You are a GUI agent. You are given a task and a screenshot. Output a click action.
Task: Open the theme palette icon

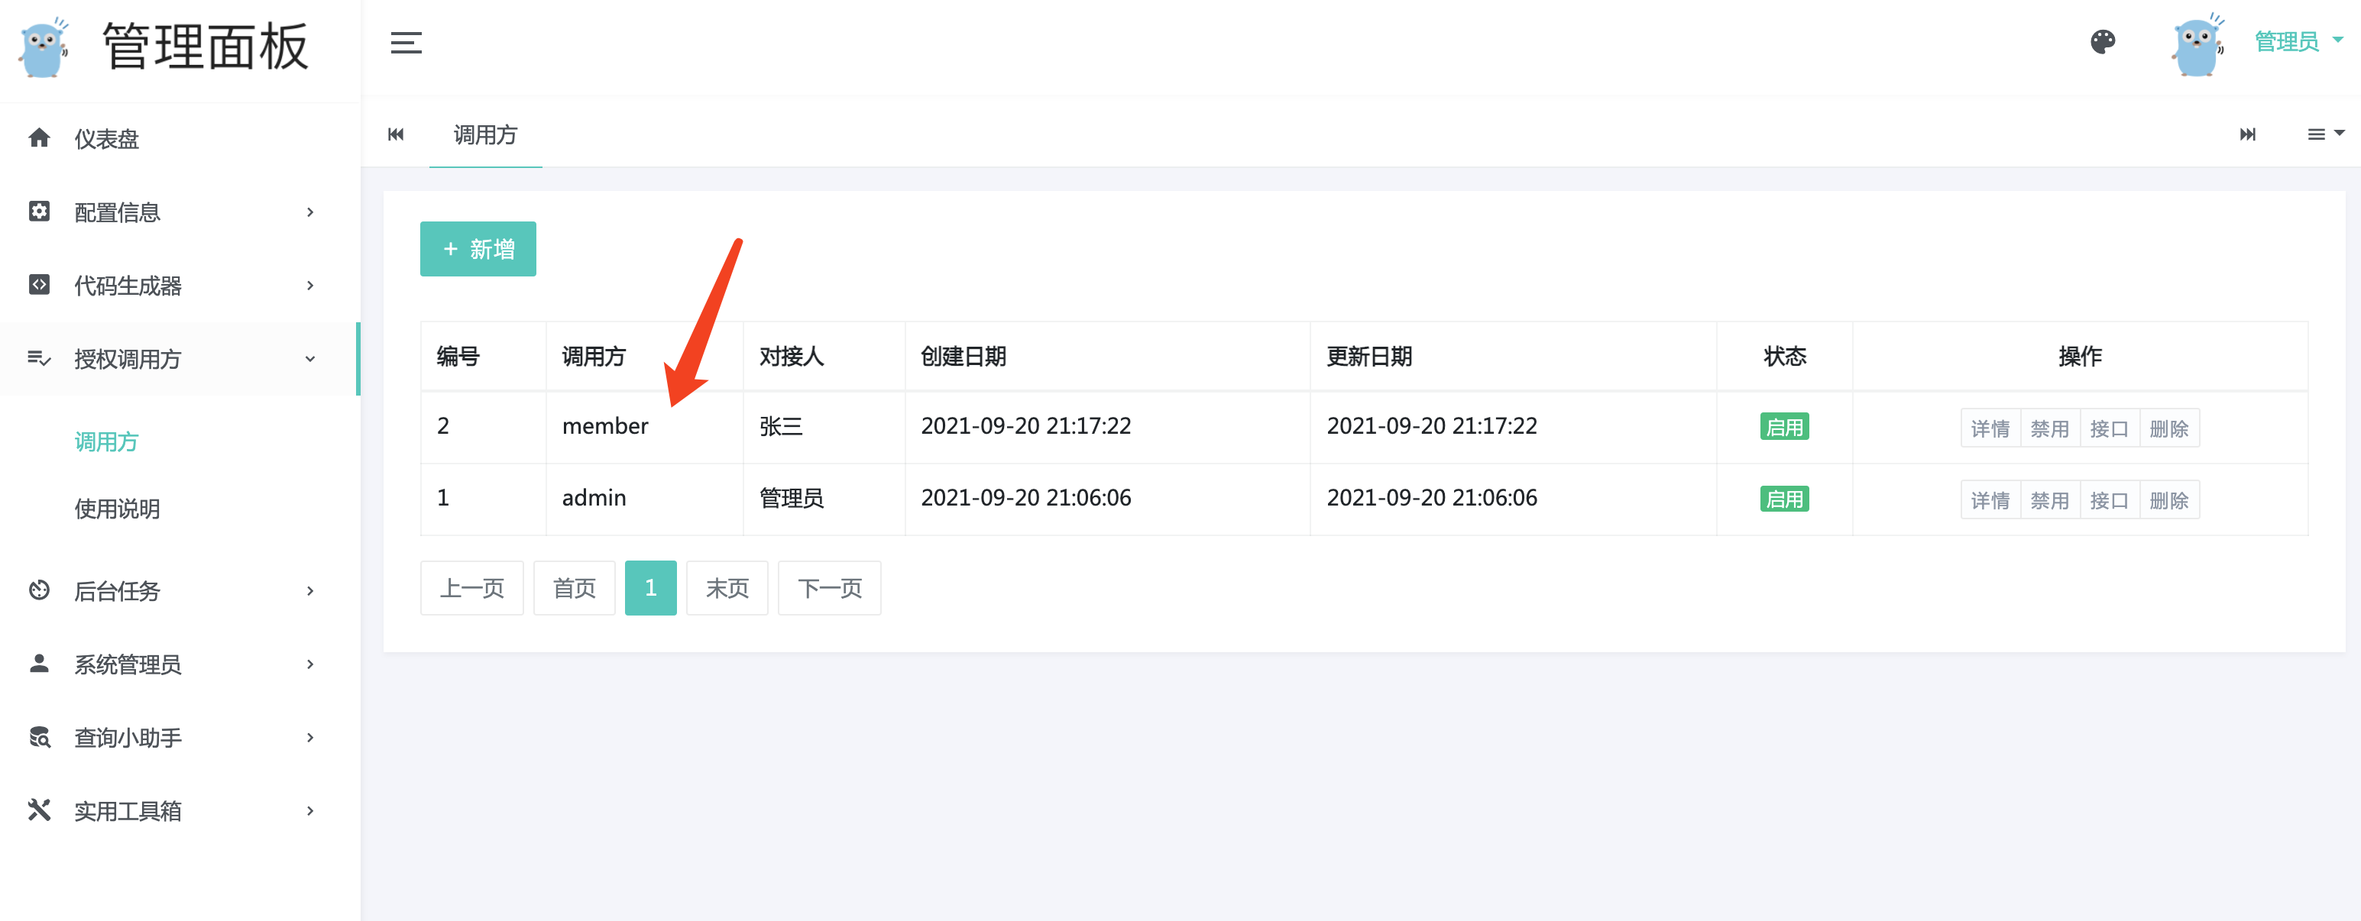point(2103,42)
